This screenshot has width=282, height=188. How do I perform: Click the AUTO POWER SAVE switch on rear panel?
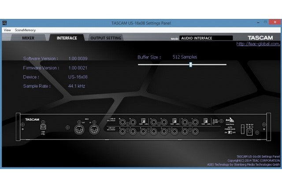(230, 133)
